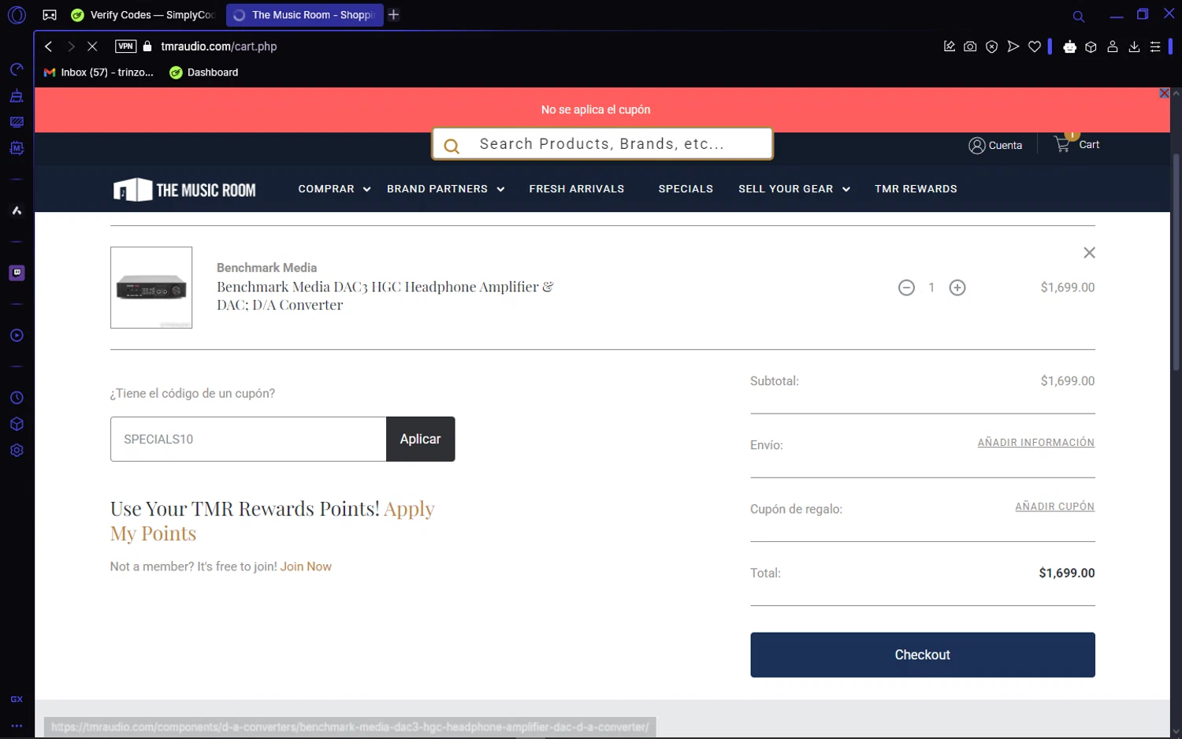Increase quantity with plus button
The height and width of the screenshot is (739, 1182).
point(957,288)
